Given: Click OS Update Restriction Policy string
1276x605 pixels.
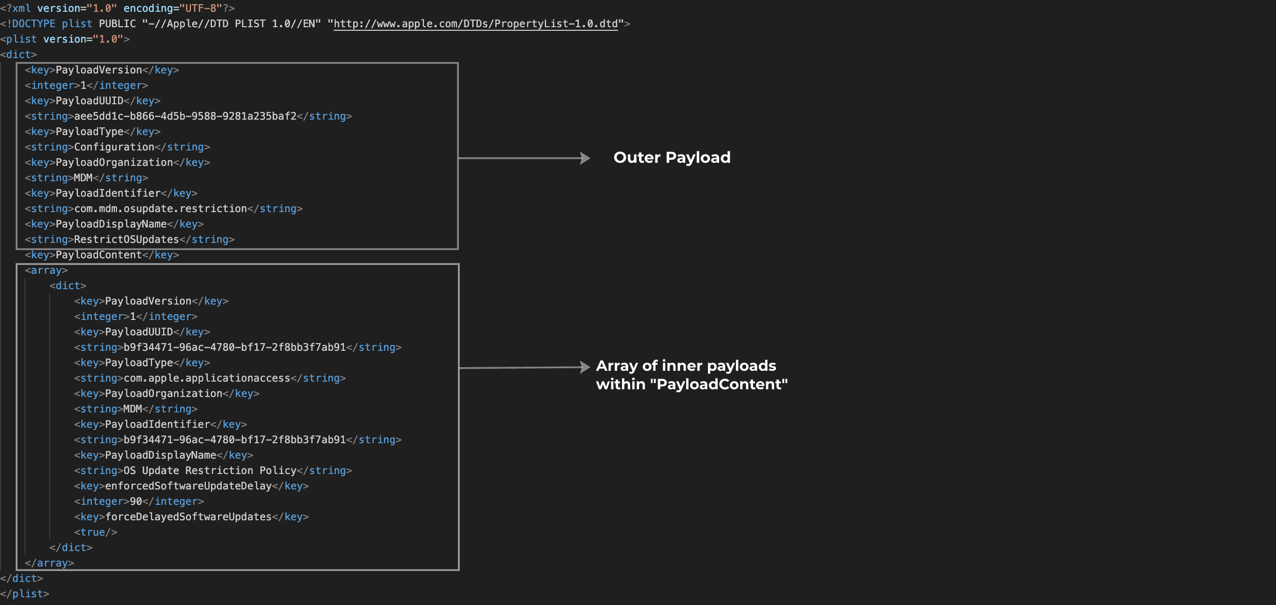Looking at the screenshot, I should 210,470.
